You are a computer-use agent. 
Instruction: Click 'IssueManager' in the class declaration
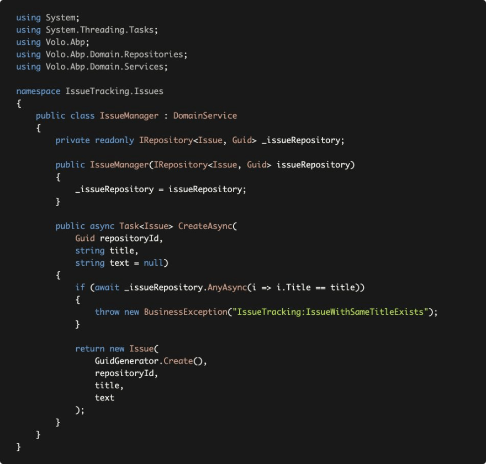129,116
